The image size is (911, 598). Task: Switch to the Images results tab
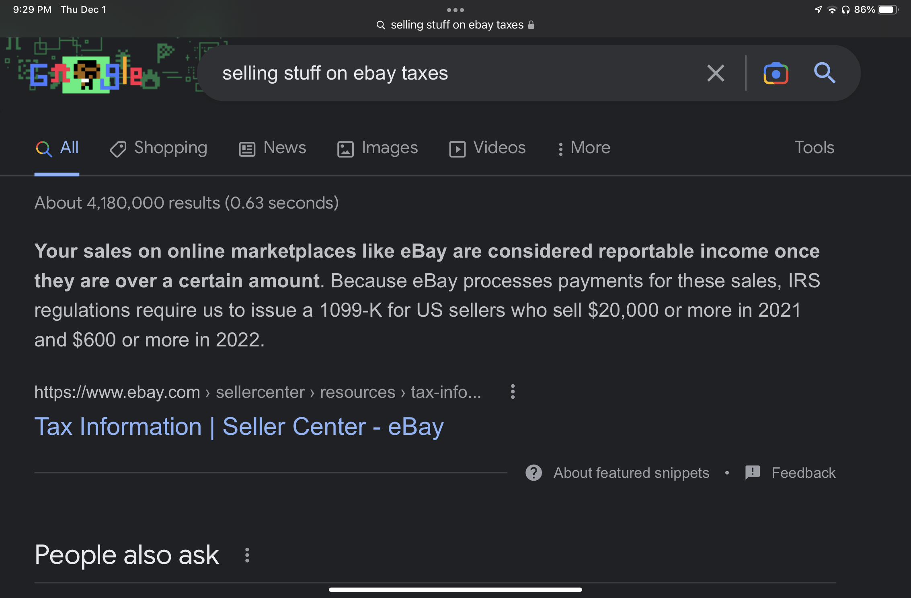pos(378,148)
